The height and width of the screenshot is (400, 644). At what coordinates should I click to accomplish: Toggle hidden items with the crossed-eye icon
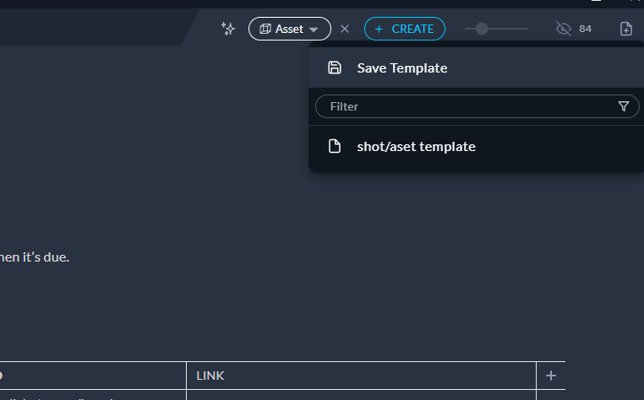pyautogui.click(x=564, y=29)
